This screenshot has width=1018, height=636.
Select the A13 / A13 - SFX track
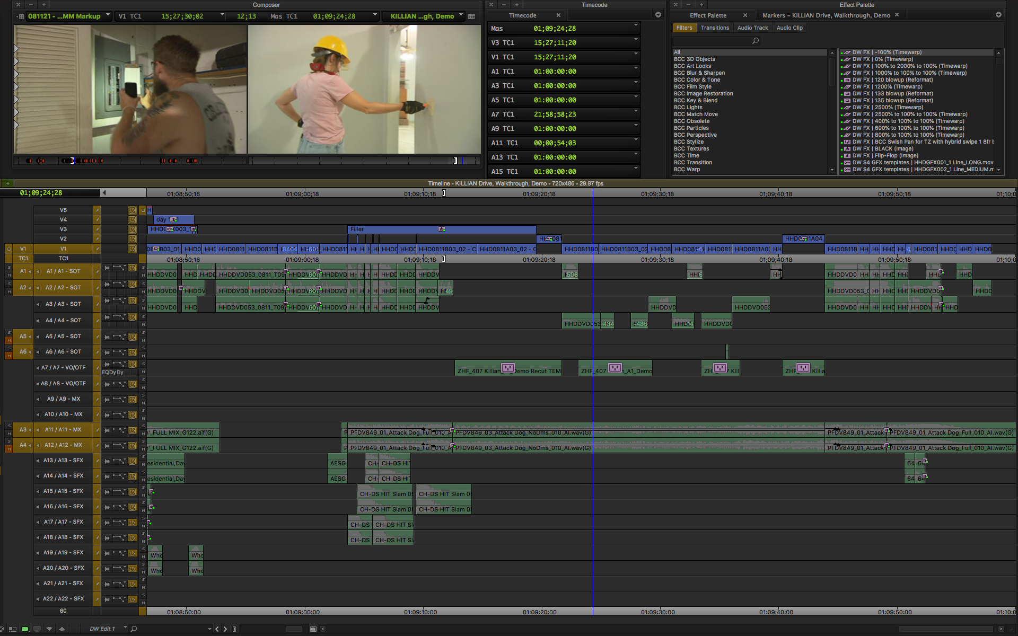63,461
